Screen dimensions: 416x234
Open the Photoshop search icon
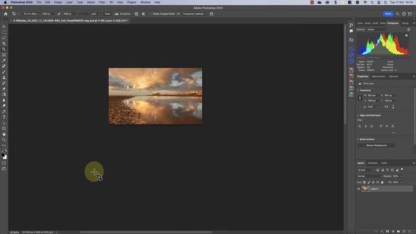pyautogui.click(x=397, y=14)
